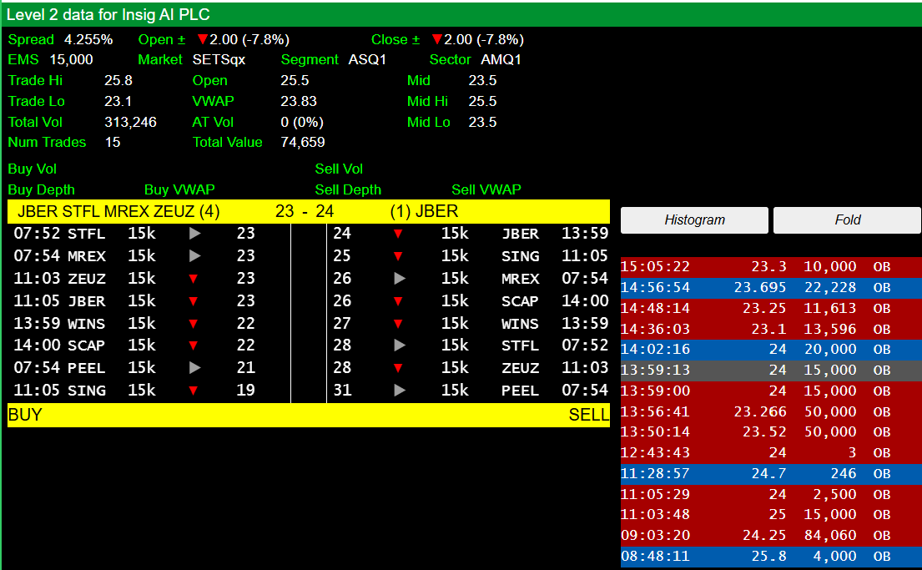Click the grey arrow in MREX sell row
Viewport: 922px width, 570px height.
tap(400, 278)
